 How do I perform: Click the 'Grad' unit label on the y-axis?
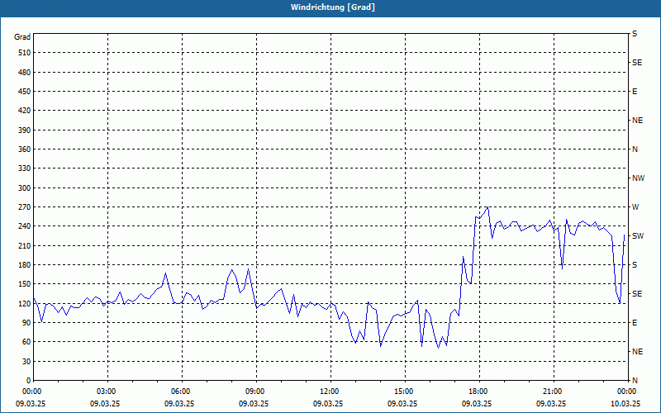pos(22,37)
